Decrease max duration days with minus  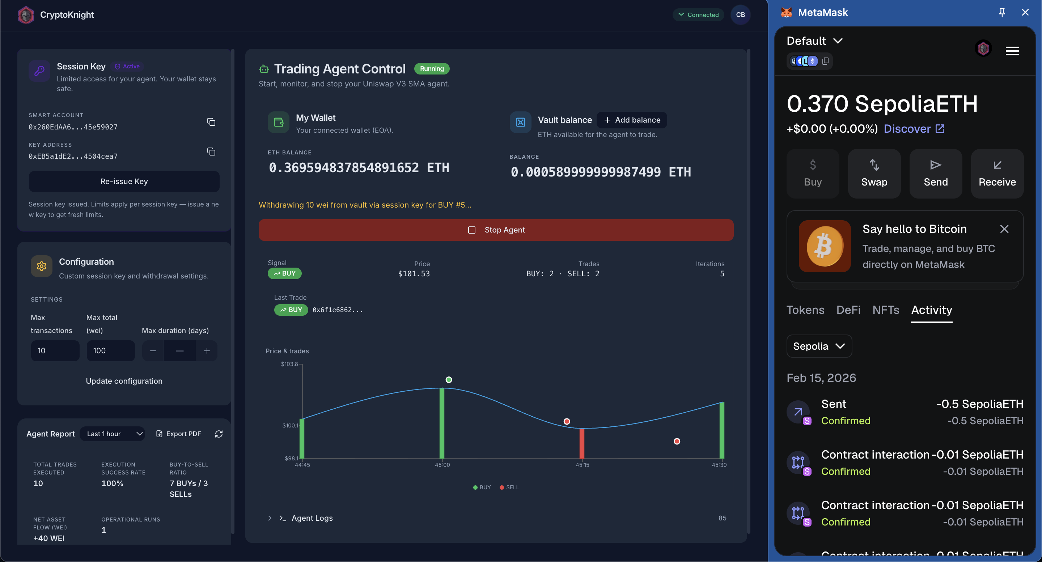pos(153,351)
